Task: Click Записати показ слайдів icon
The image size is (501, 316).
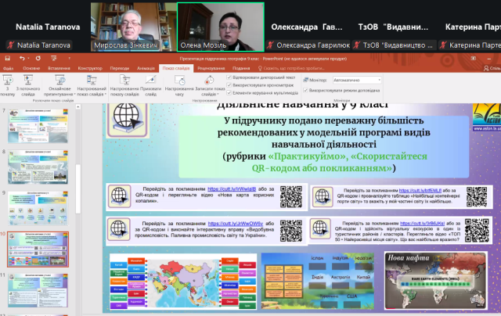Action: (x=210, y=80)
